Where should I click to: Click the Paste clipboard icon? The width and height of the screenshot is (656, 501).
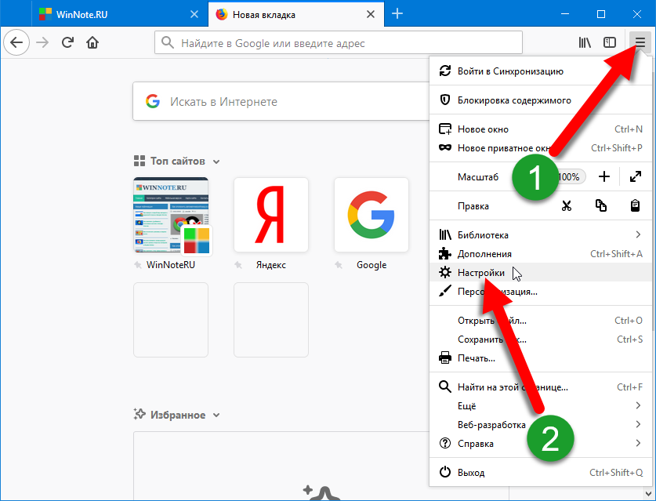[636, 206]
